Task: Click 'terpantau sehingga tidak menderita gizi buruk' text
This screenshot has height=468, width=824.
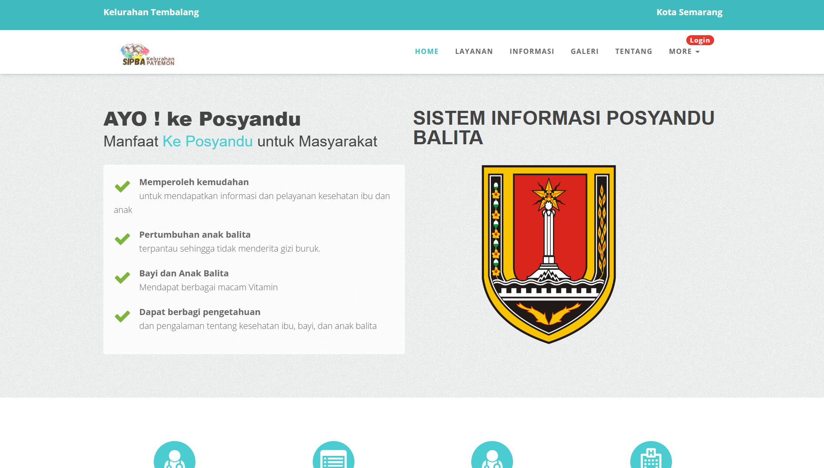Action: coord(230,249)
